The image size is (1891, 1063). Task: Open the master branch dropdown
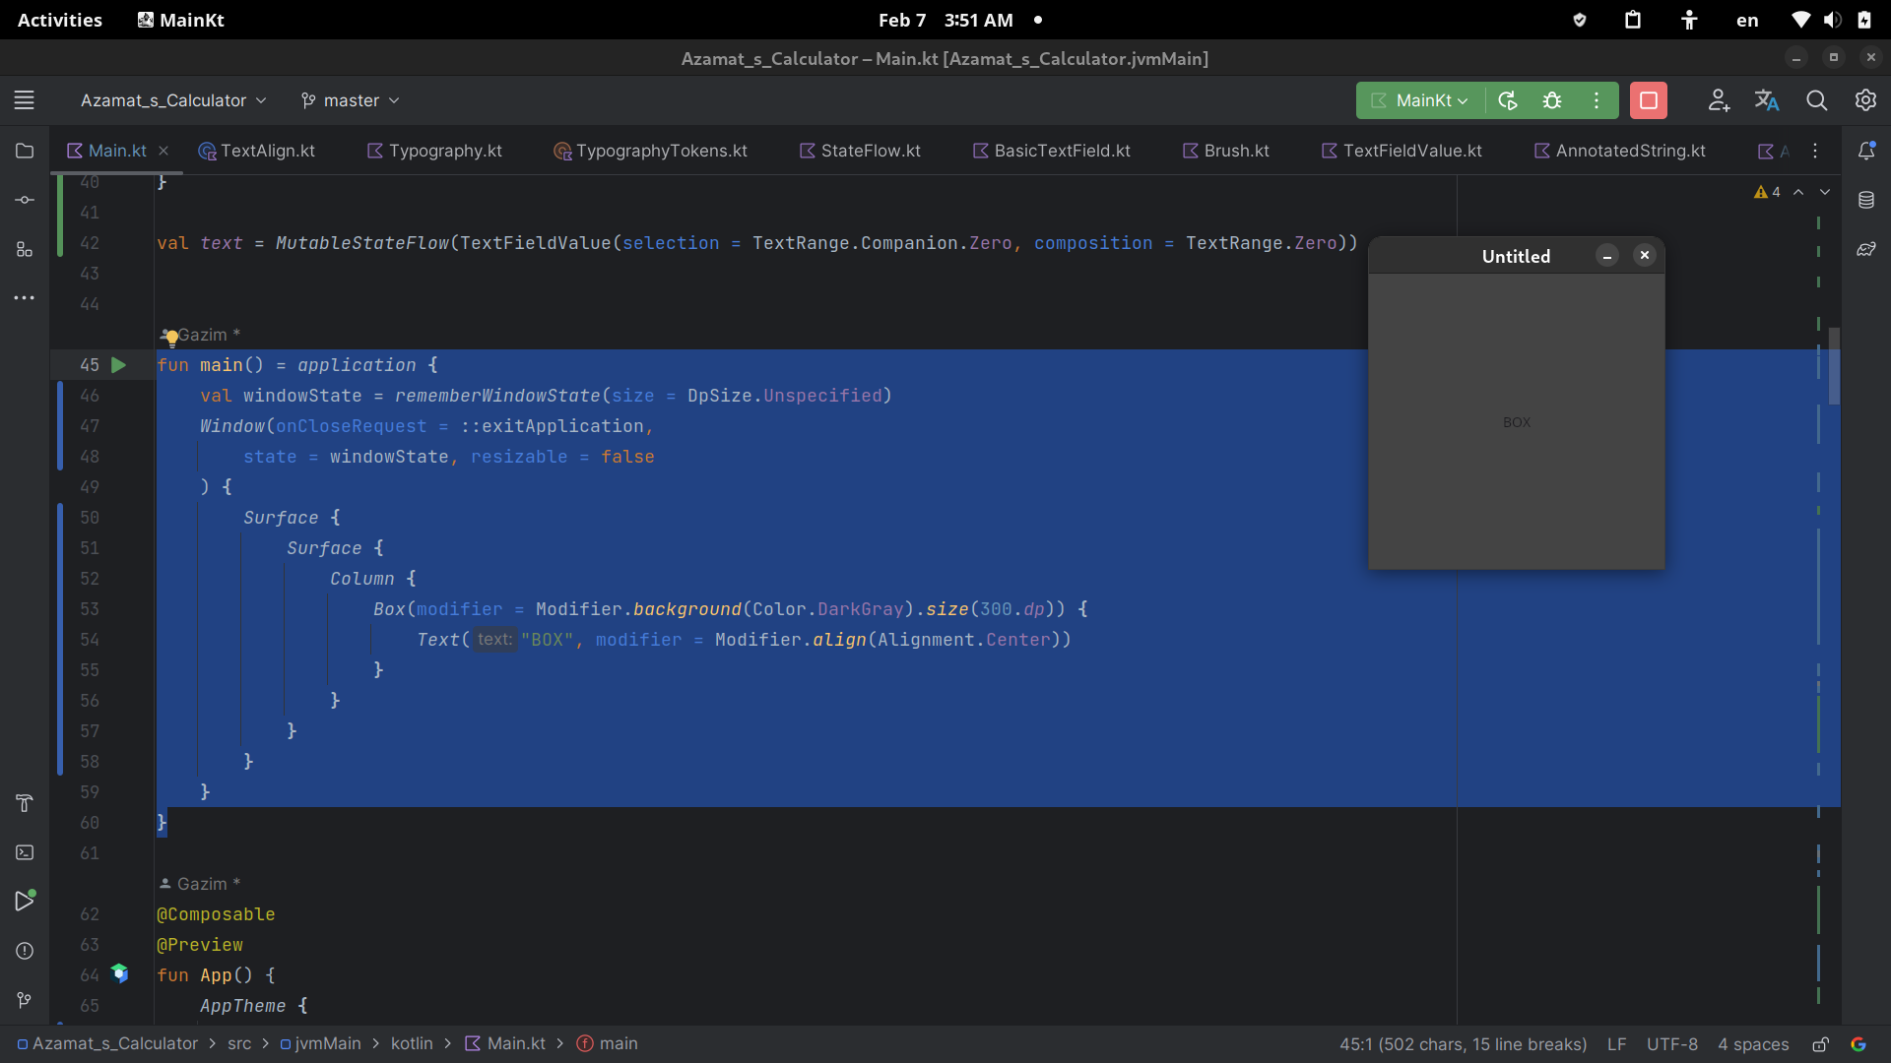pos(349,99)
